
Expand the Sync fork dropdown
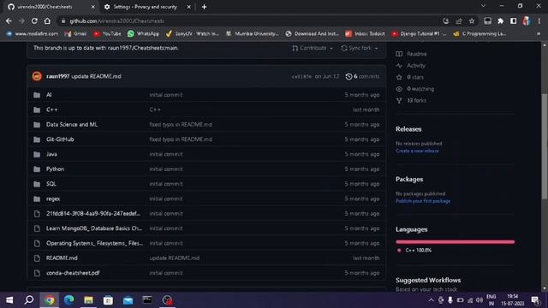click(x=360, y=48)
